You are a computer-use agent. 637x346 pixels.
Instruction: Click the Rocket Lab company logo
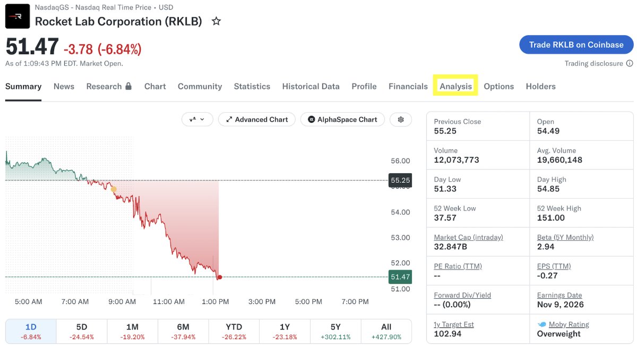pyautogui.click(x=18, y=16)
